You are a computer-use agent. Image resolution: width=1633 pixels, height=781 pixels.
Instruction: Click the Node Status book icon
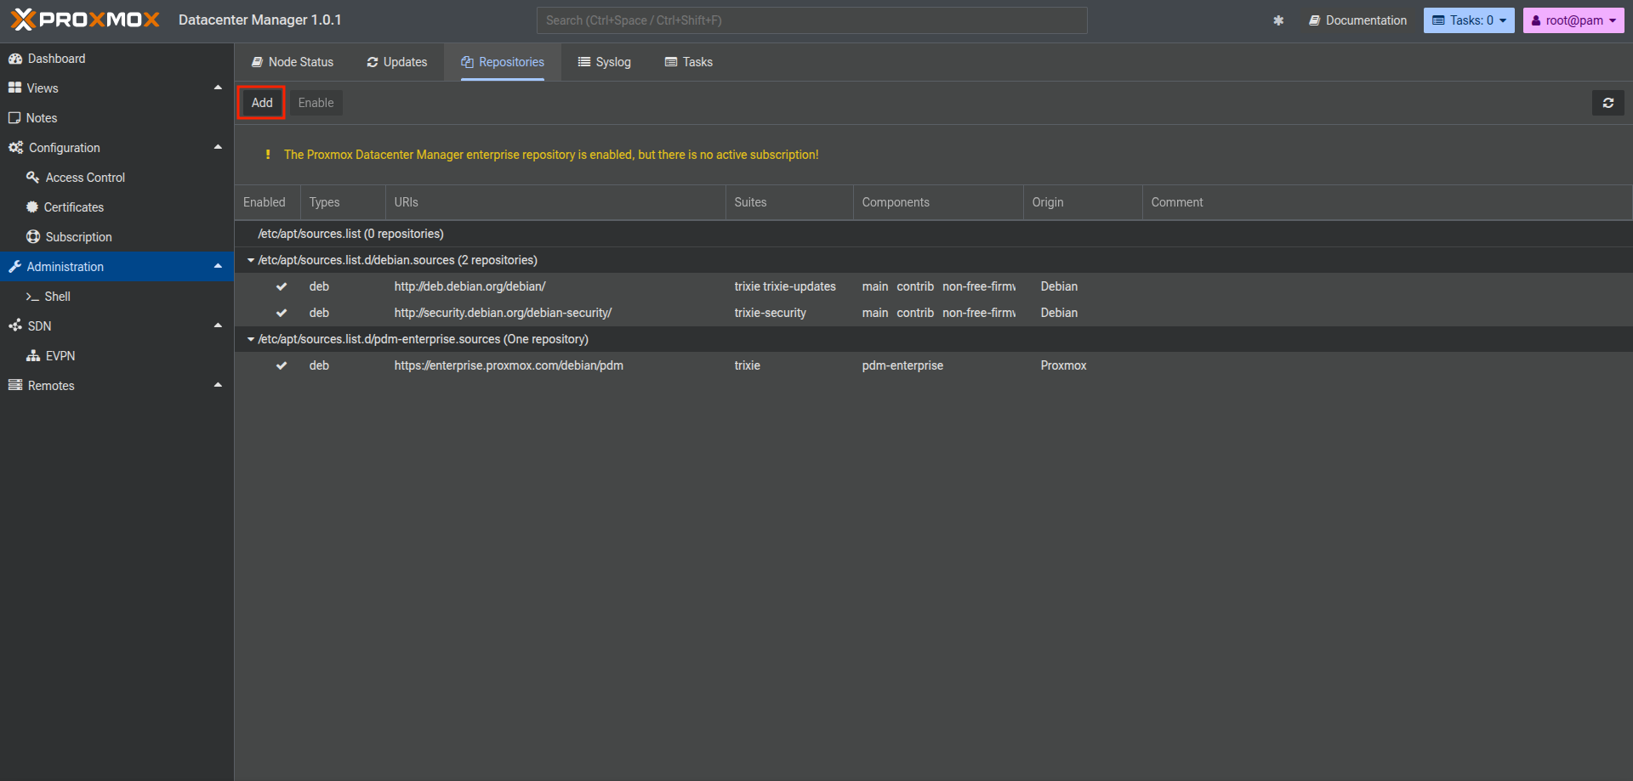(257, 62)
